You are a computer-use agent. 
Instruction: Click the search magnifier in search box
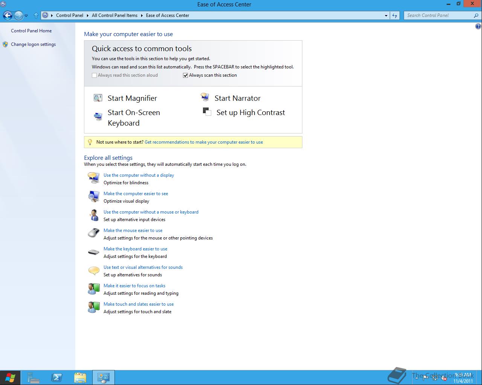click(476, 15)
